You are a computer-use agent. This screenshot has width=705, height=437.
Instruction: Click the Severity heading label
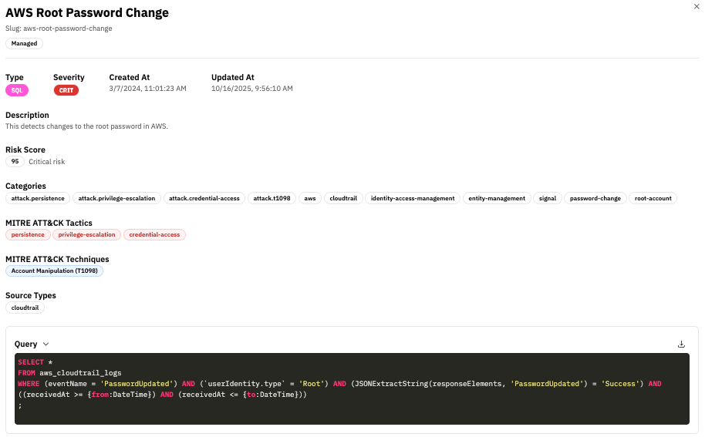pos(69,77)
